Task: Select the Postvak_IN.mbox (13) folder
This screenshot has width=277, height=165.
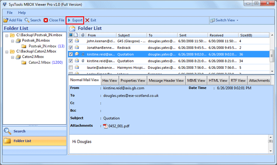Action: (47, 46)
